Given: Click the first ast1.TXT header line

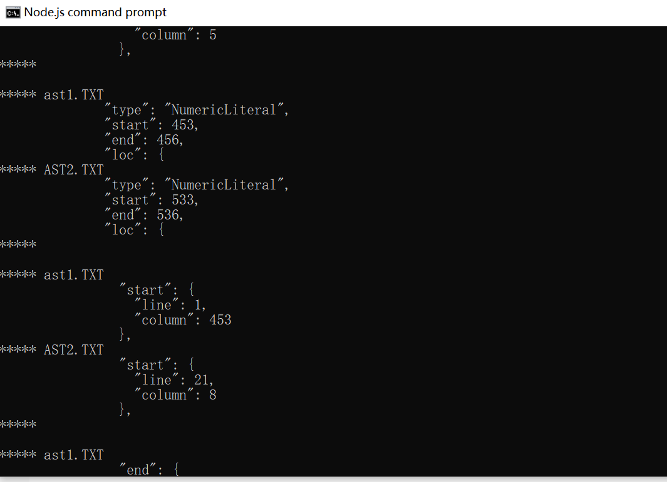Looking at the screenshot, I should coord(52,94).
